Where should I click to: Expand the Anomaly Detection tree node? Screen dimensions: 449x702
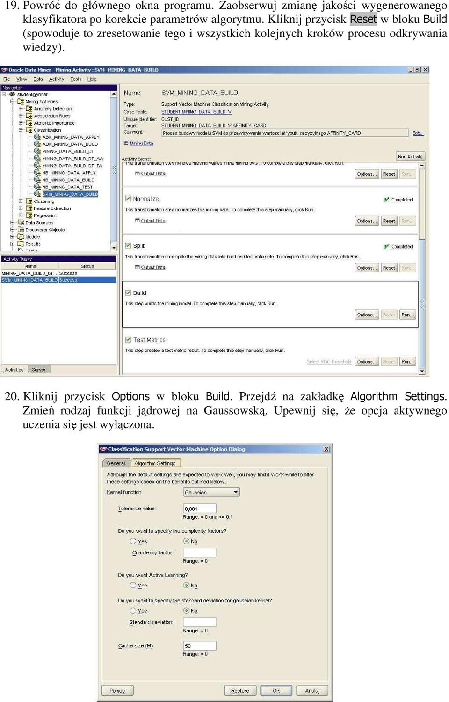coord(21,108)
